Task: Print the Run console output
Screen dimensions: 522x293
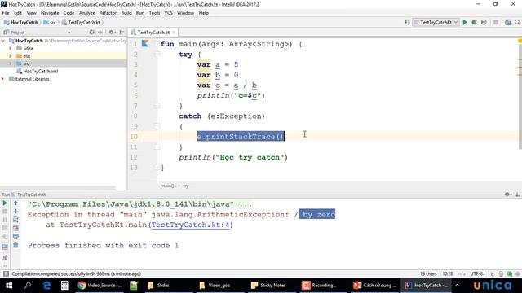Action: 15,237
